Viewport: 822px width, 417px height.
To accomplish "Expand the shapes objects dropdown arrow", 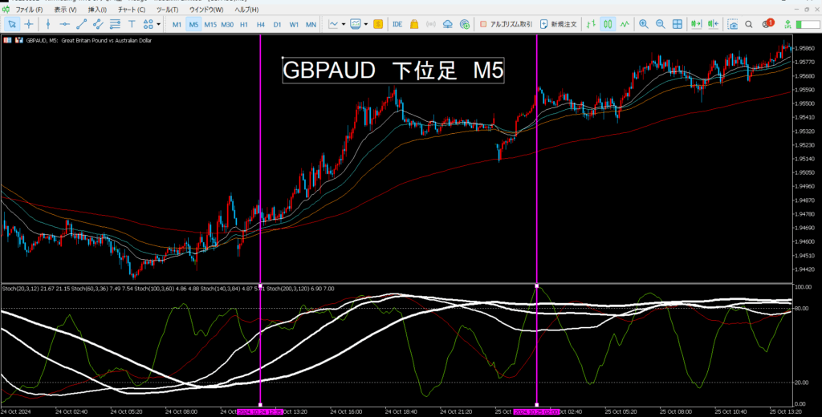I will [158, 24].
